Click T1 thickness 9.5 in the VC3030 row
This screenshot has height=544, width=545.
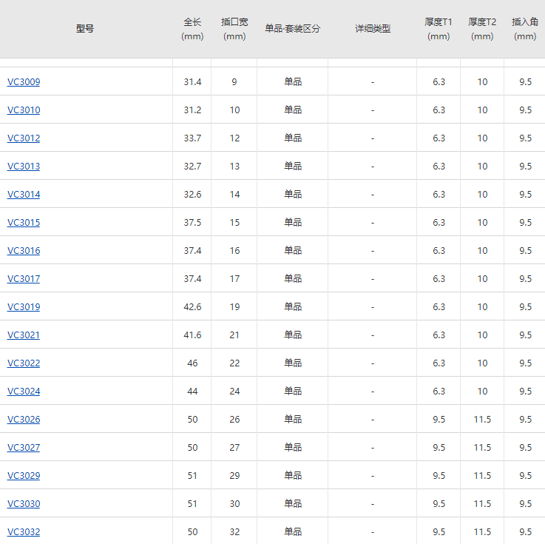pyautogui.click(x=439, y=505)
